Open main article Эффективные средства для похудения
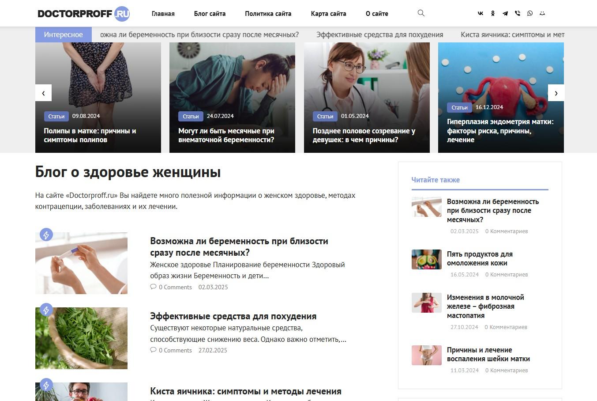Image resolution: width=597 pixels, height=401 pixels. pyautogui.click(x=233, y=316)
